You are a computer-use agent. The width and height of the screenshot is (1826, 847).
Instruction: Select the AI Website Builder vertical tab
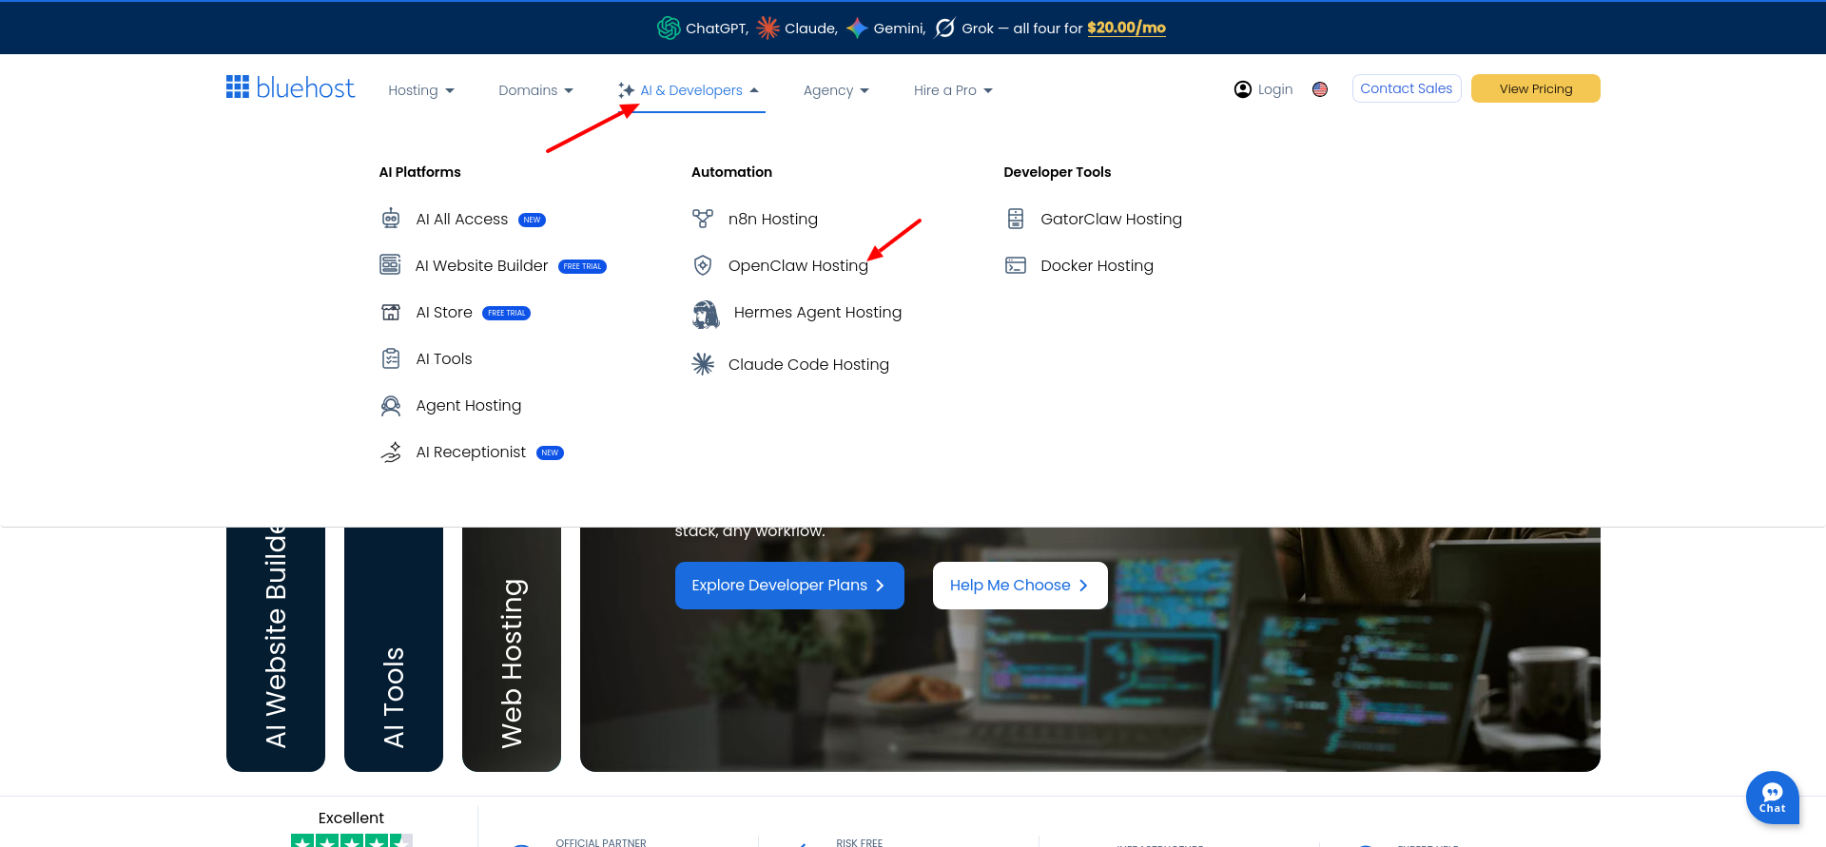click(276, 649)
